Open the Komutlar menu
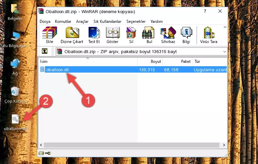The height and width of the screenshot is (164, 258). [x=63, y=22]
